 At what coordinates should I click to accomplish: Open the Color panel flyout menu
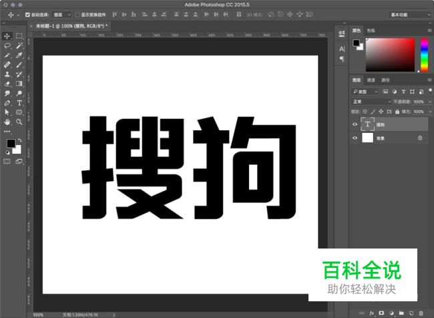coord(429,30)
